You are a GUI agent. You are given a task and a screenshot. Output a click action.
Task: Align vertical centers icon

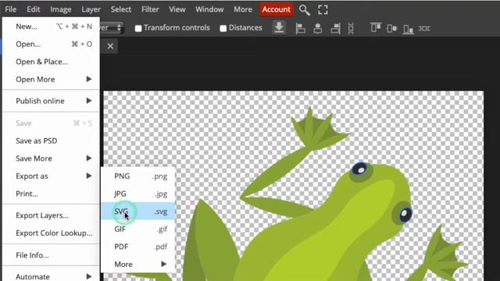tap(391, 28)
